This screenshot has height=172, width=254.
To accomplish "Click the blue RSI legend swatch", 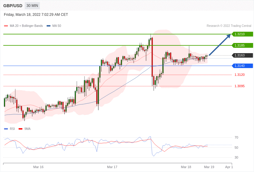I will coord(6,129).
